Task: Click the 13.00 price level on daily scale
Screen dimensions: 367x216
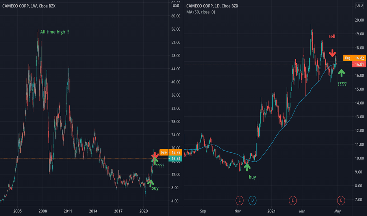Action: (359, 117)
